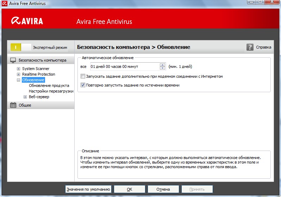The width and height of the screenshot is (281, 197).
Task: Select System Scanner in the tree
Action: point(36,69)
